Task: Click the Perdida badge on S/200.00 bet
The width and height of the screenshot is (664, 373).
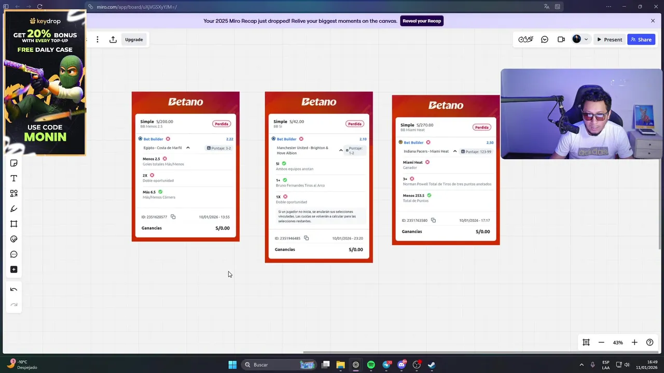Action: [x=222, y=124]
